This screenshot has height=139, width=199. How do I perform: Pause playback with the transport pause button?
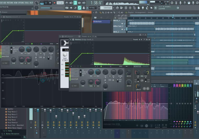[46, 3]
